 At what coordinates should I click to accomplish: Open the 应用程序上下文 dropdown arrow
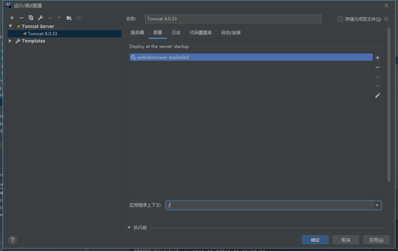377,205
